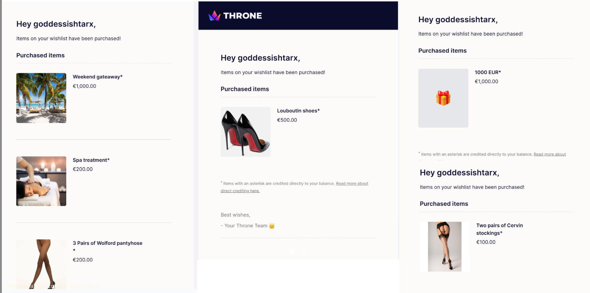The width and height of the screenshot is (590, 293).
Task: Click the red gift box icon
Action: (443, 98)
